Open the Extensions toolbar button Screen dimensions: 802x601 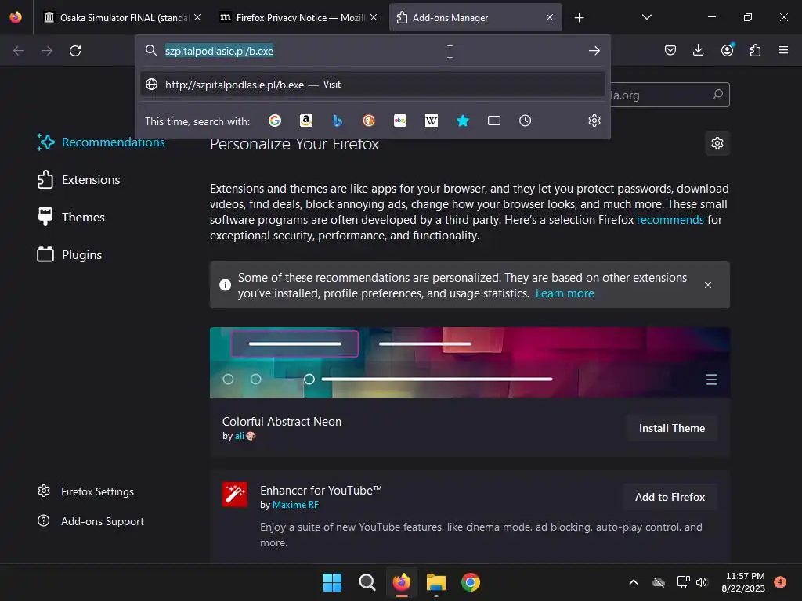click(755, 50)
